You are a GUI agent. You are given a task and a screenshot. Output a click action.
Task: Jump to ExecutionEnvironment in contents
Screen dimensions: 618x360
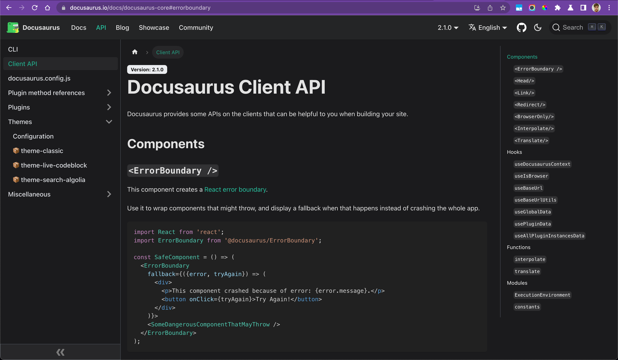(543, 295)
